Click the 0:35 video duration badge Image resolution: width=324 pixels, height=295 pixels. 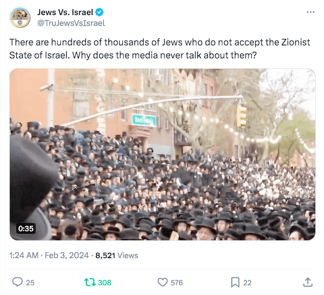point(26,228)
